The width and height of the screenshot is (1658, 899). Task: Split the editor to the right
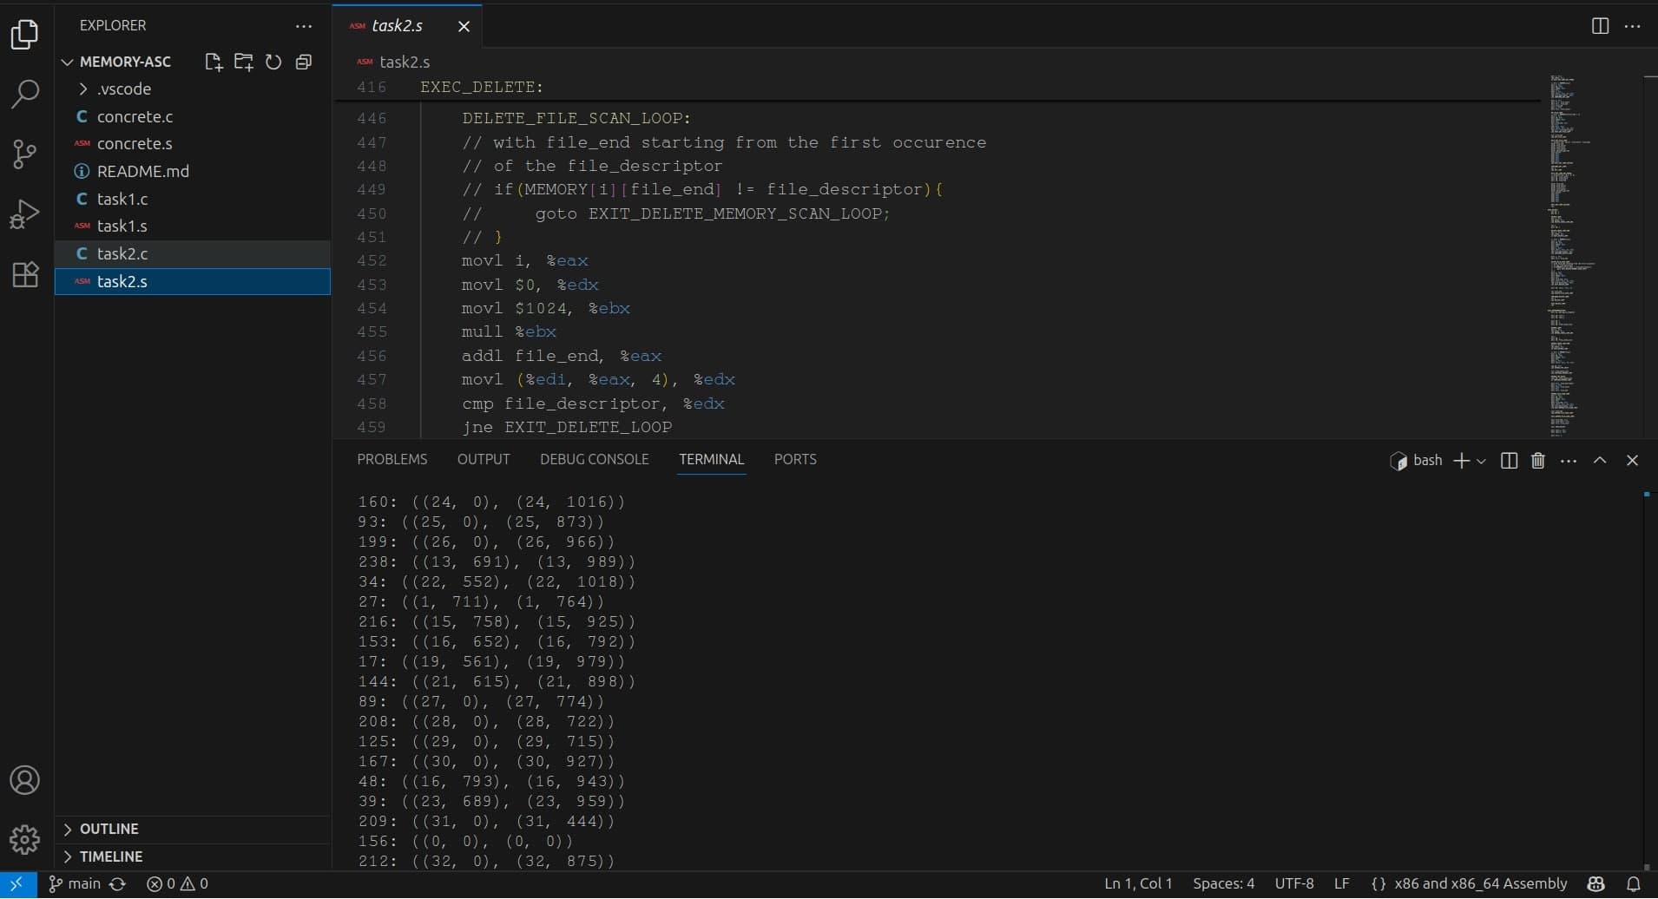1600,26
